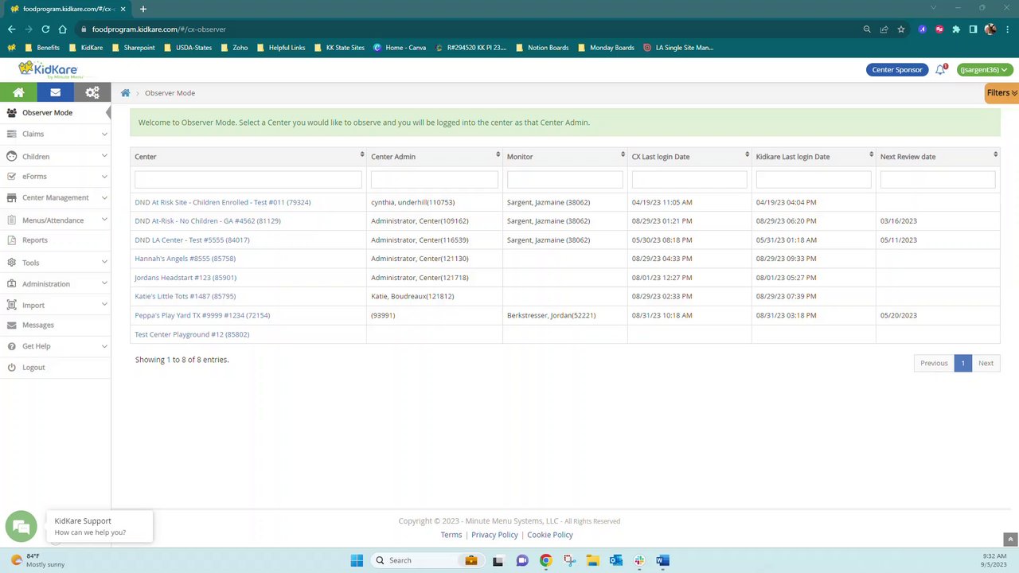Image resolution: width=1019 pixels, height=573 pixels.
Task: Reload the page with browser refresh icon
Action: (45, 29)
